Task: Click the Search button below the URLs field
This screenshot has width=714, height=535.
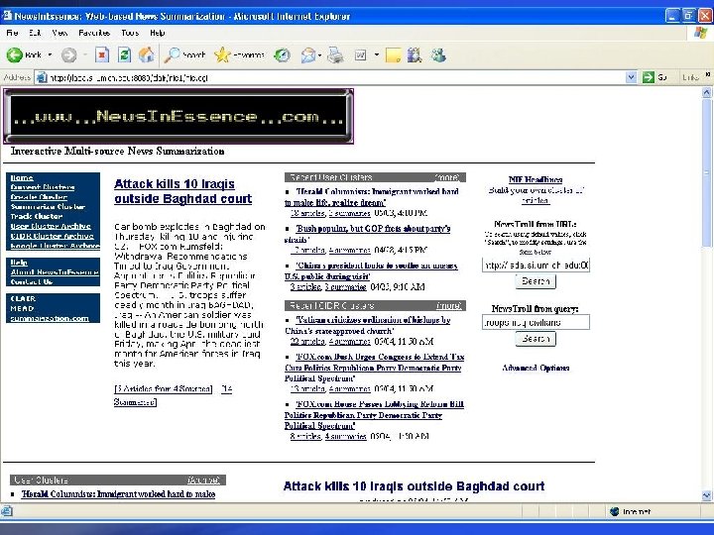Action: pos(535,281)
